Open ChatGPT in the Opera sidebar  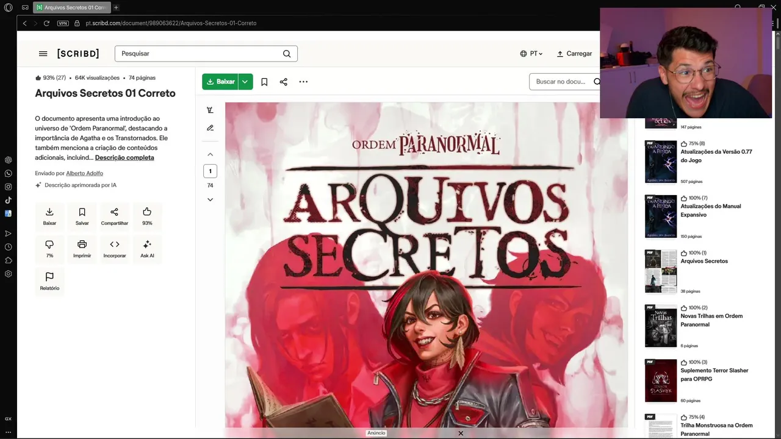click(x=8, y=160)
